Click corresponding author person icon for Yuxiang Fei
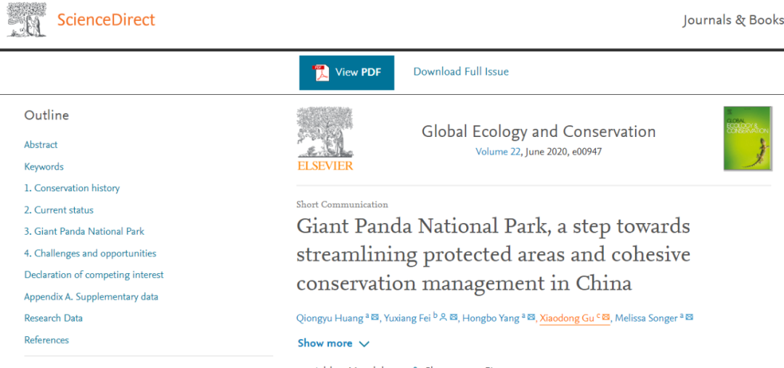The image size is (784, 368). pyautogui.click(x=444, y=317)
